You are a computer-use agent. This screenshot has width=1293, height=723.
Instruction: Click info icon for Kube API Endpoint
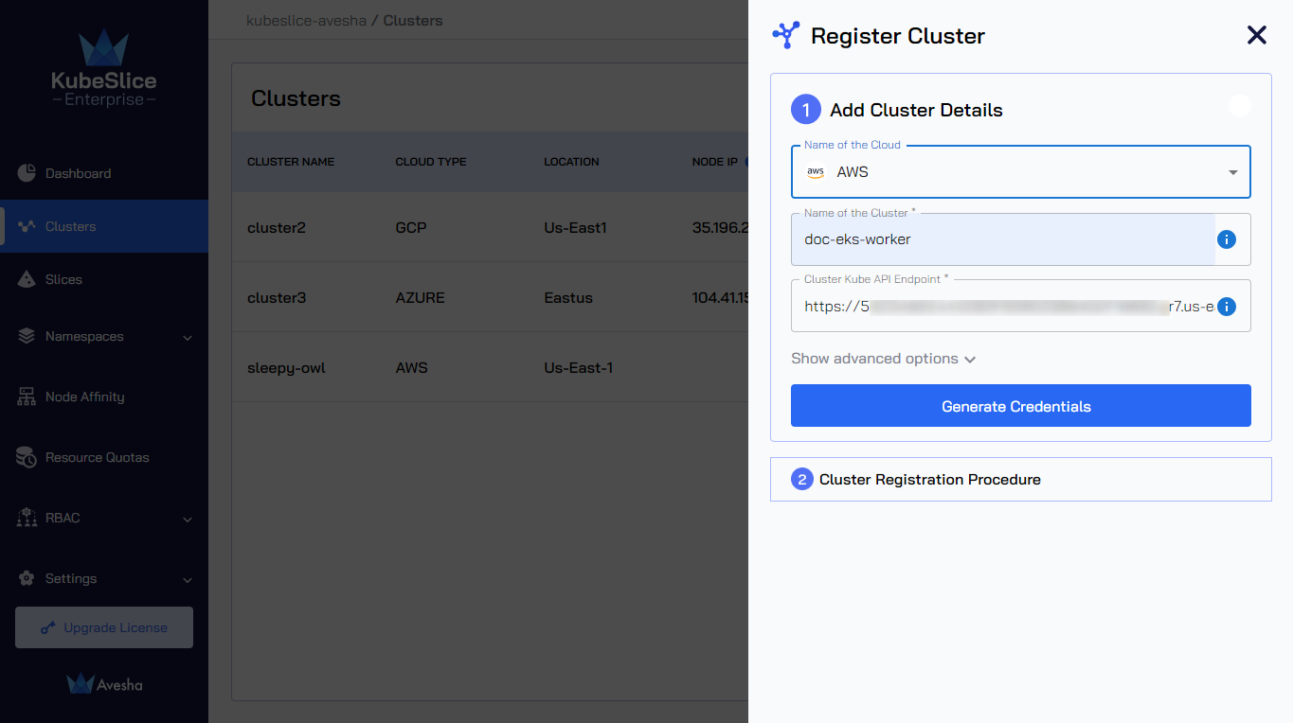click(x=1227, y=307)
